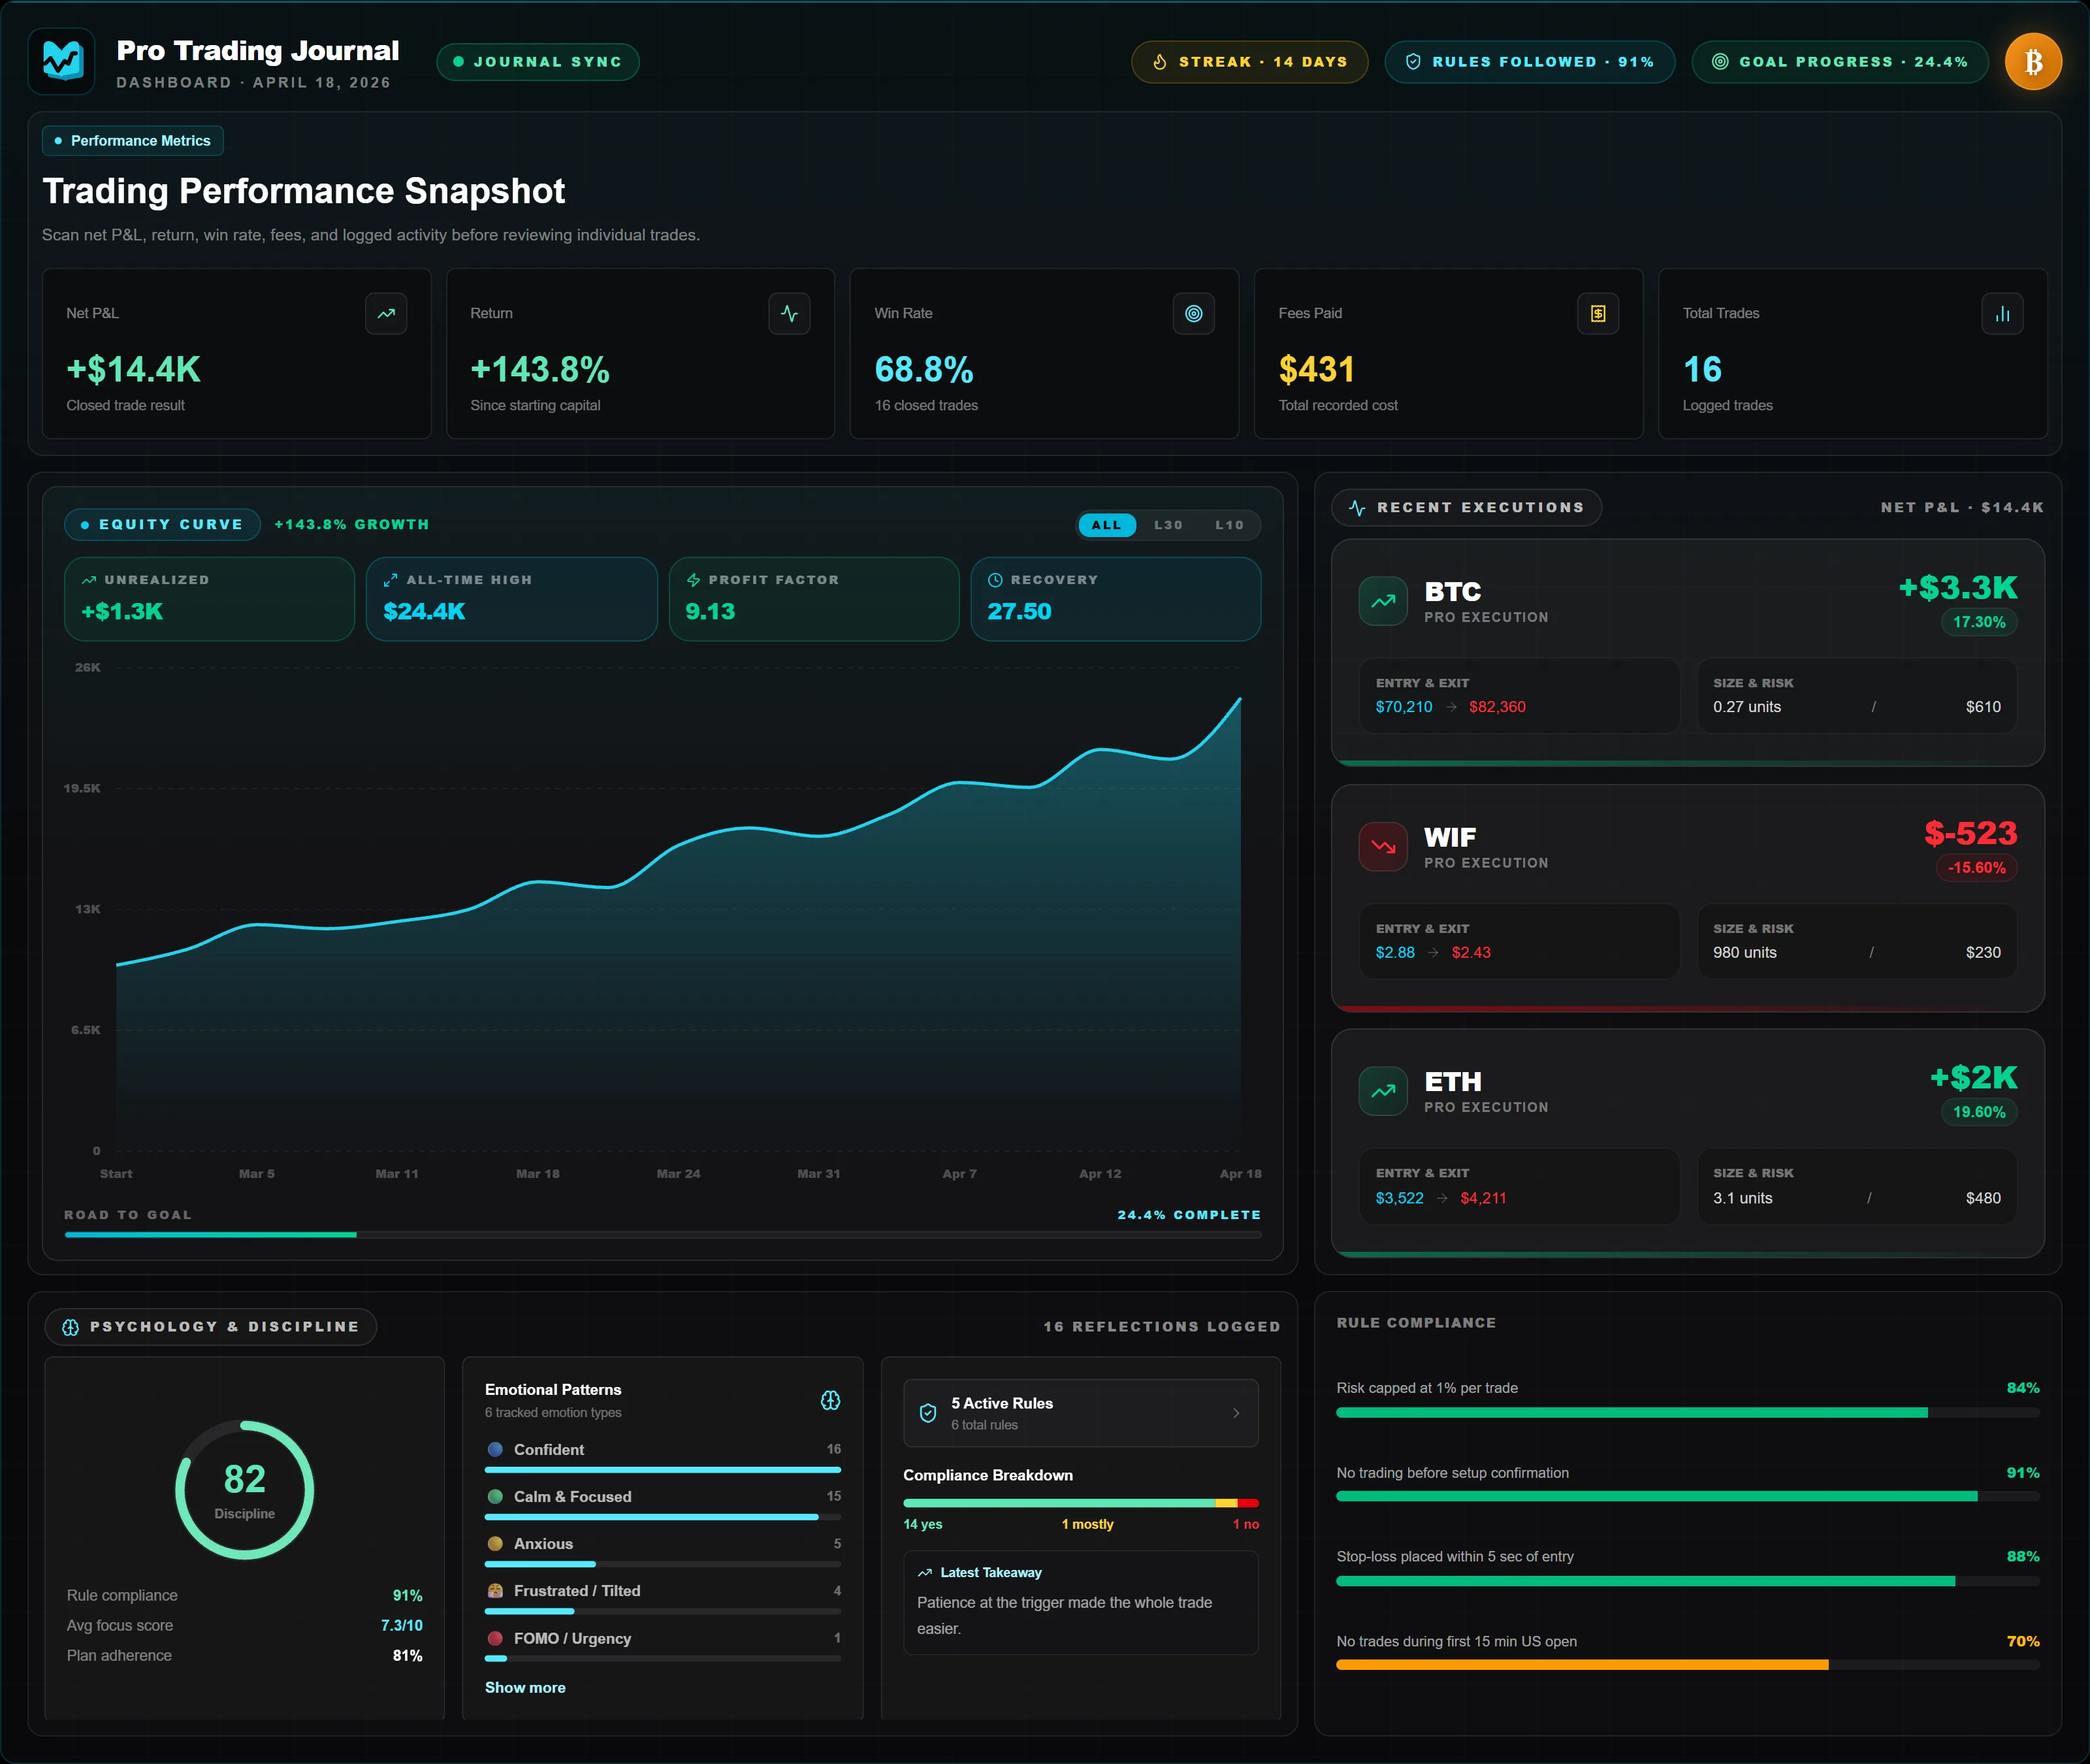Open the BTC Pro Execution trade card
2090x1764 pixels.
point(1688,653)
